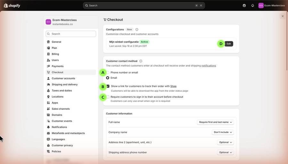Screen dimensions: 288x164
Task: Open the Shop link
Action: [x=173, y=86]
